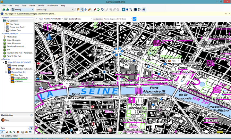Close the Paris popup on the map

click(x=178, y=61)
